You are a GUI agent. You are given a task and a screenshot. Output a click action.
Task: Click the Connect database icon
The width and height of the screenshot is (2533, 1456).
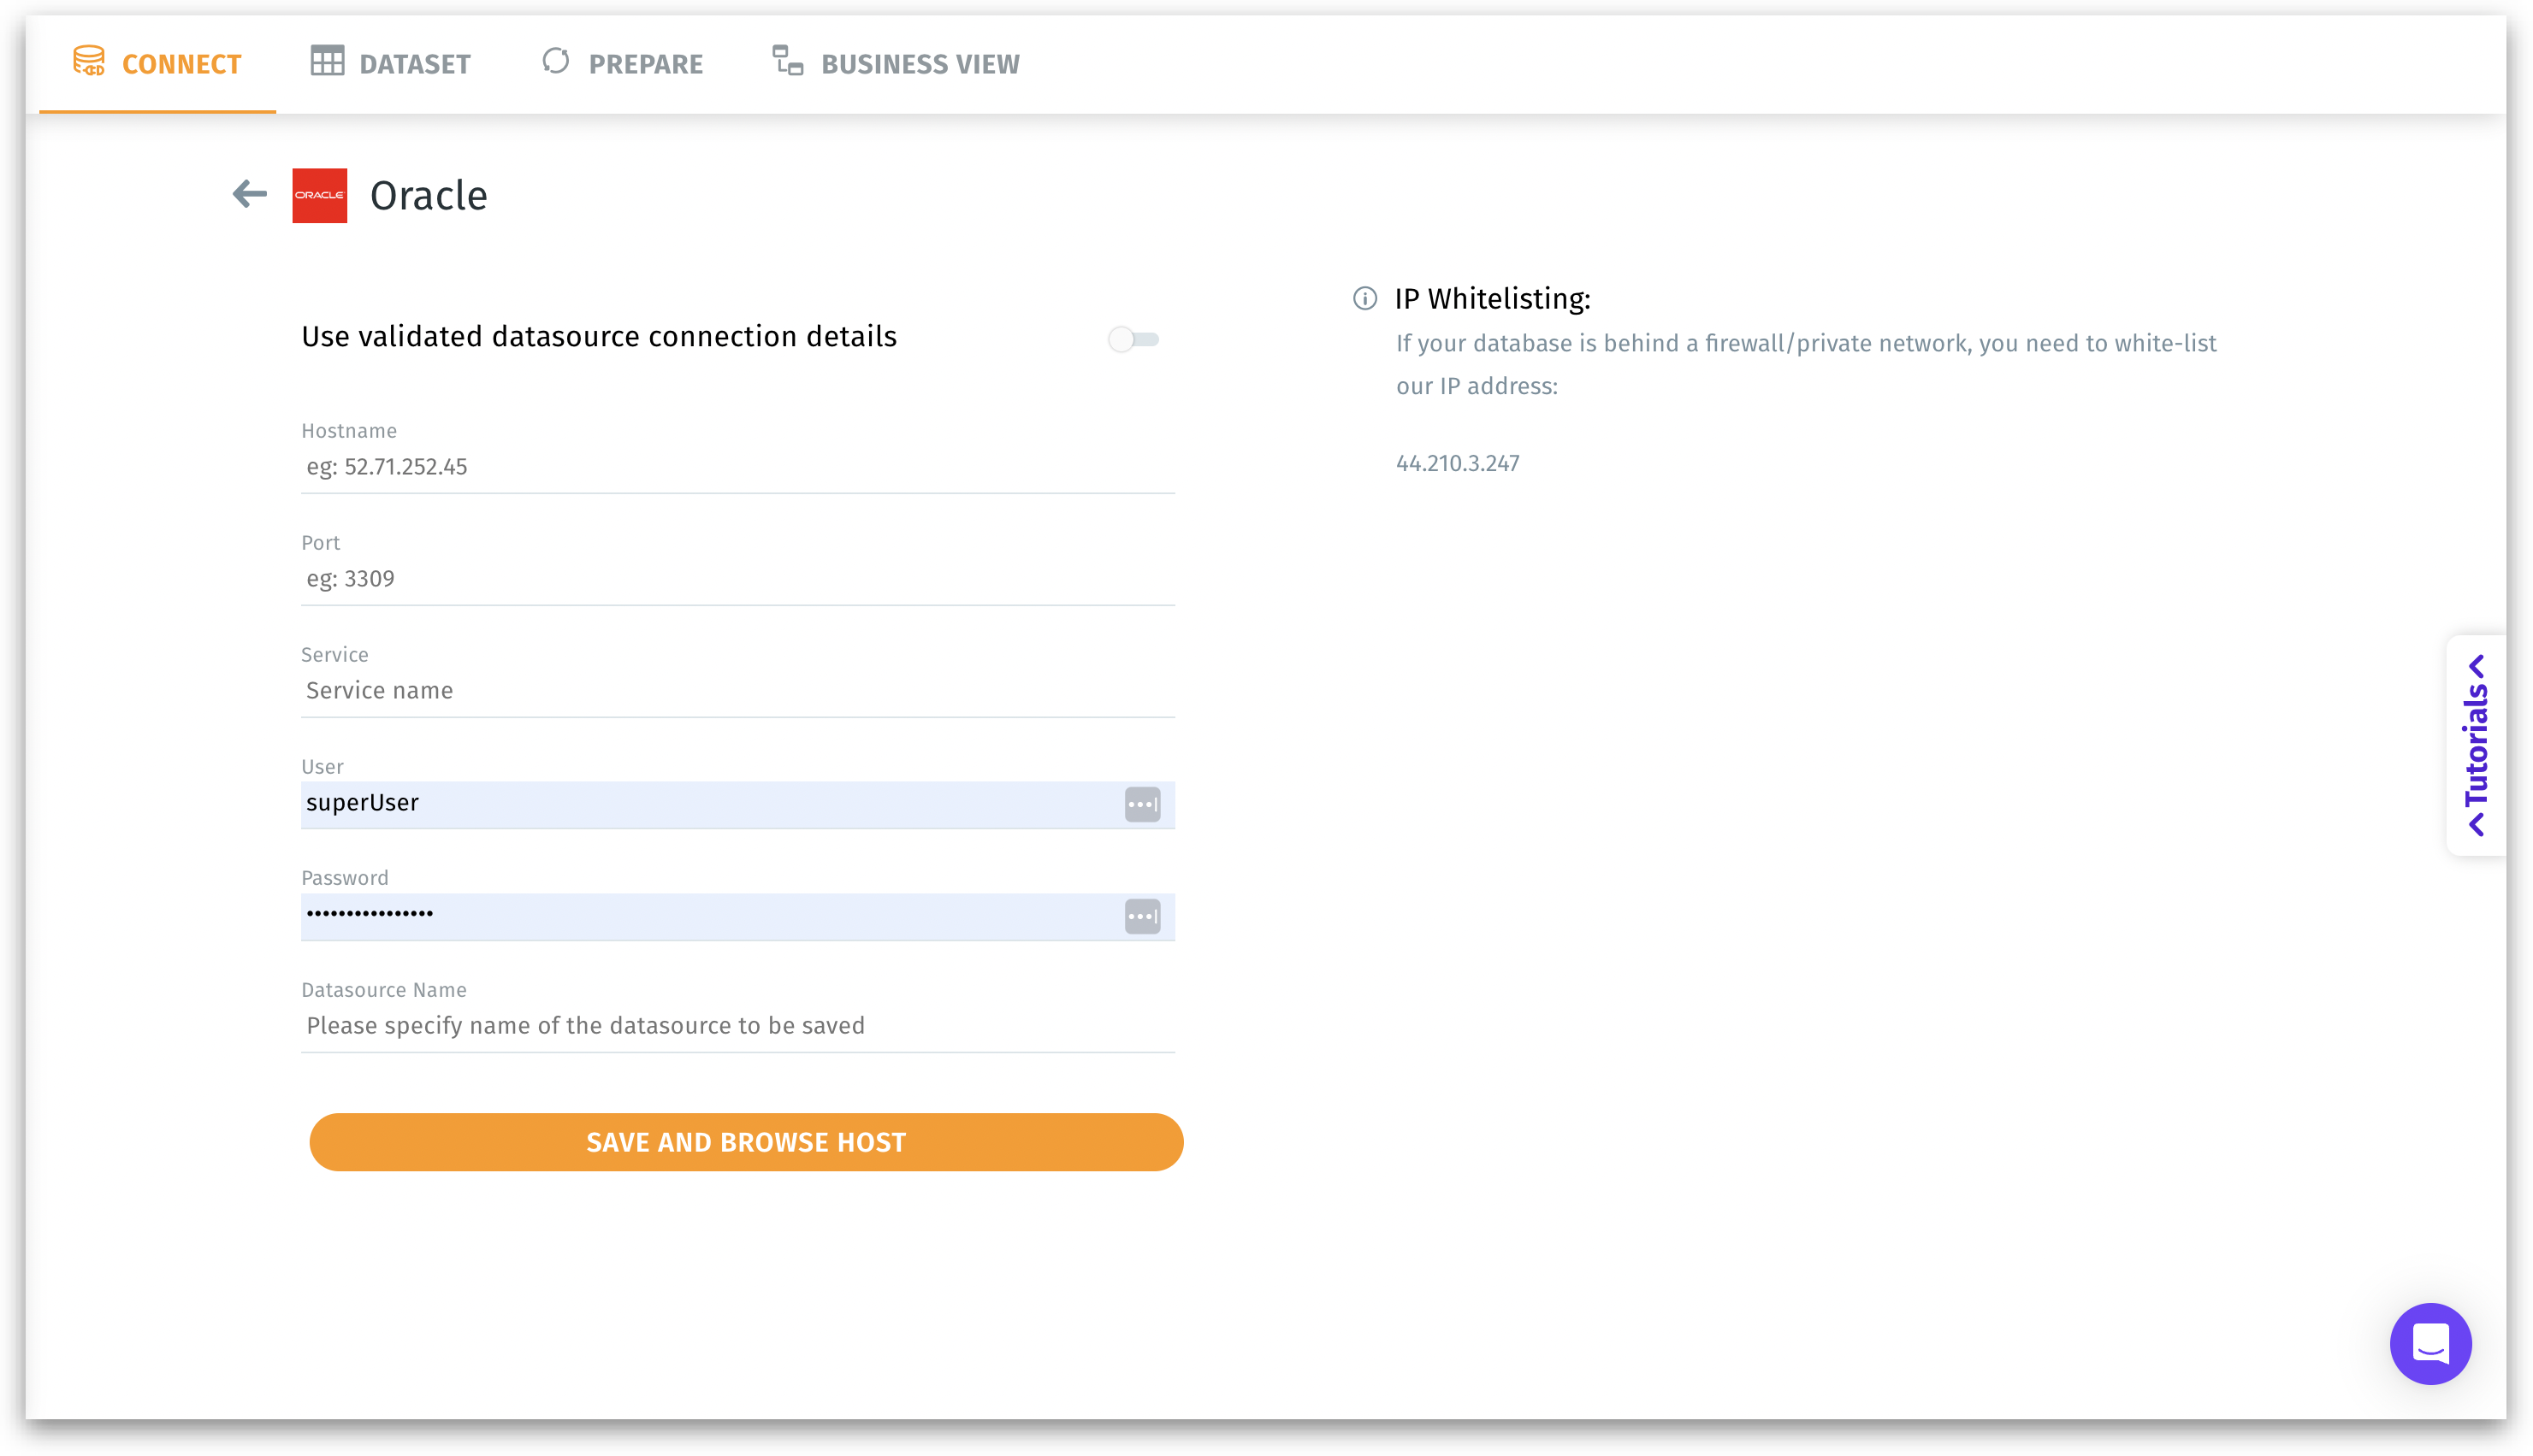click(89, 62)
